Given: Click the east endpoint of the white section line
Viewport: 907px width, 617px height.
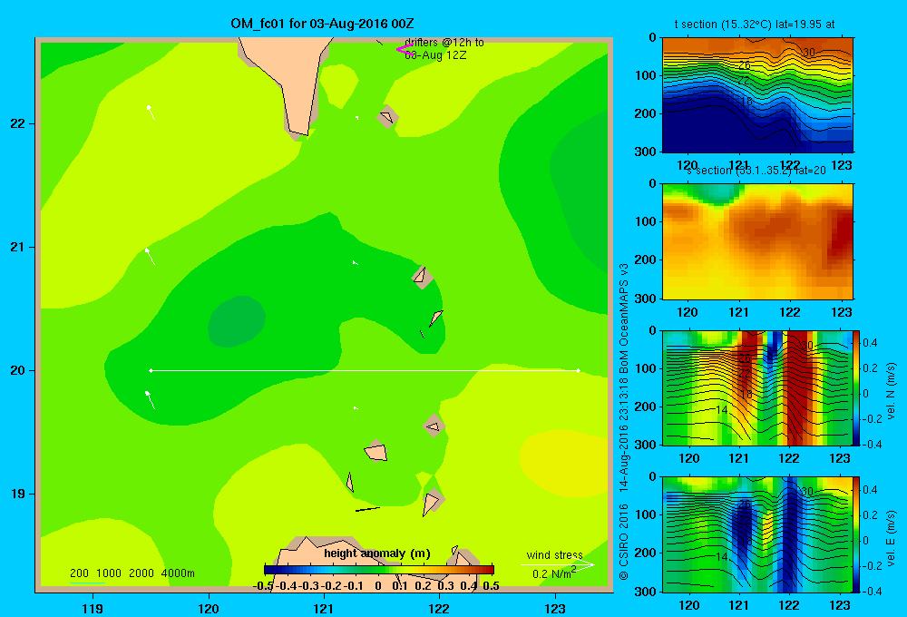Looking at the screenshot, I should point(578,370).
